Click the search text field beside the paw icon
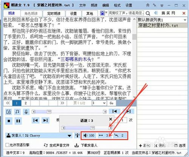This screenshot has width=189, height=157. 126,13
